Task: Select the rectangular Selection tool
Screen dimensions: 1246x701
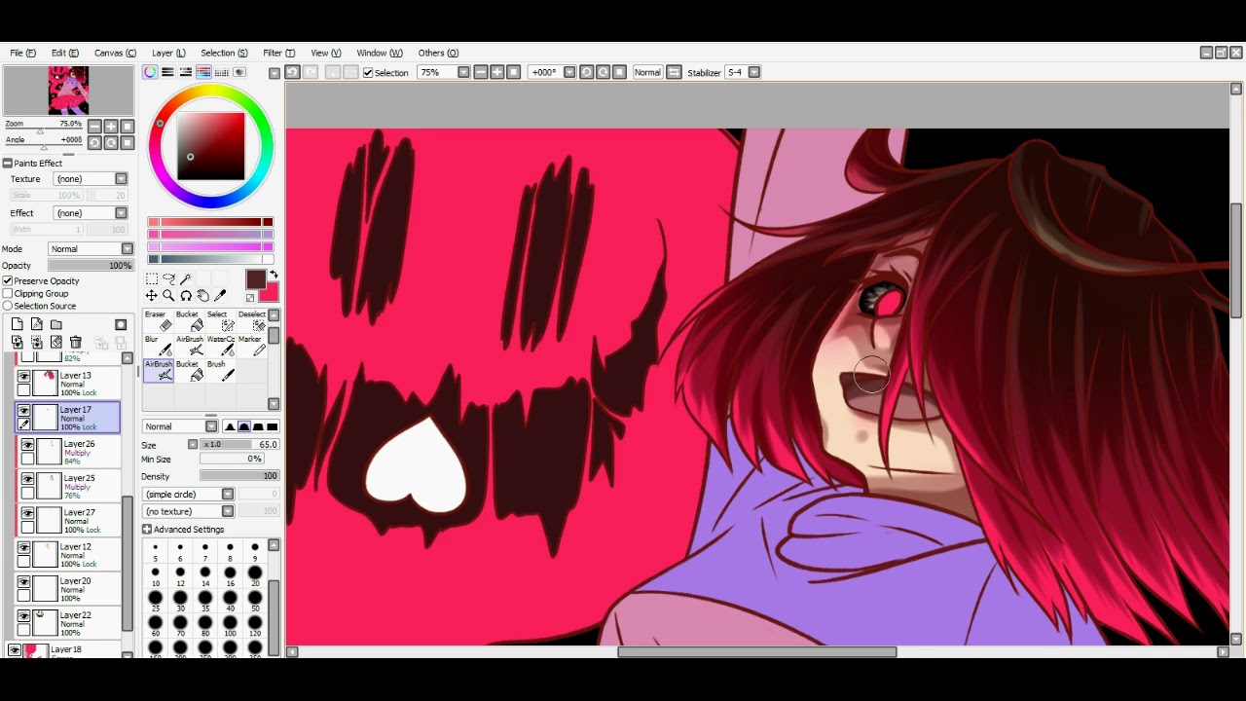Action: tap(152, 279)
